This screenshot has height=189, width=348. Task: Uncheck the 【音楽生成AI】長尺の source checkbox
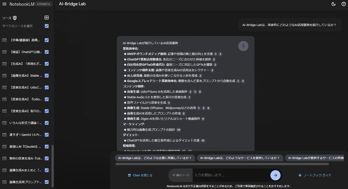click(x=47, y=111)
